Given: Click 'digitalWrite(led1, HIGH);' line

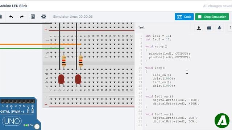Looking at the screenshot, I should [x=176, y=100].
